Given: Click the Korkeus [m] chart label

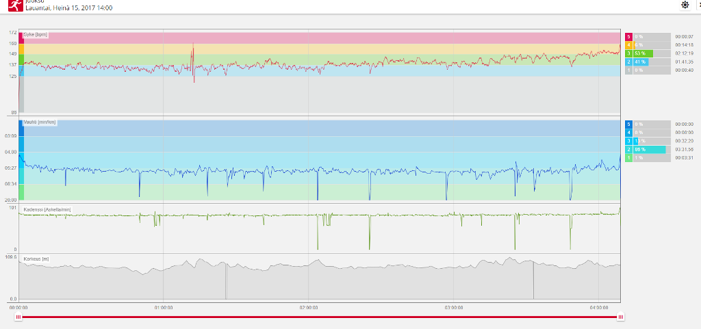Looking at the screenshot, I should click(x=37, y=259).
